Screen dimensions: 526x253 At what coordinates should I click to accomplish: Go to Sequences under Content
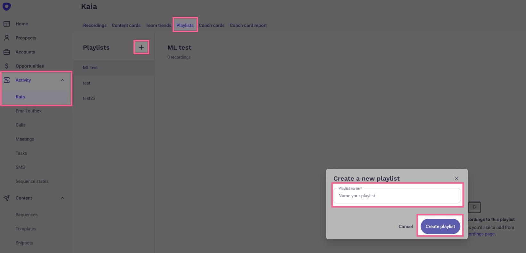point(27,215)
